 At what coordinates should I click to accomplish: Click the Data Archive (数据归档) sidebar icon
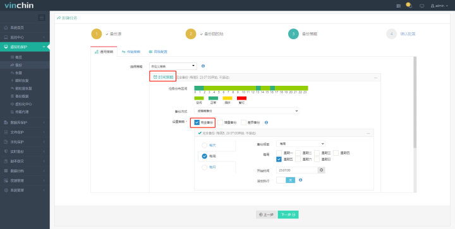coord(6,171)
